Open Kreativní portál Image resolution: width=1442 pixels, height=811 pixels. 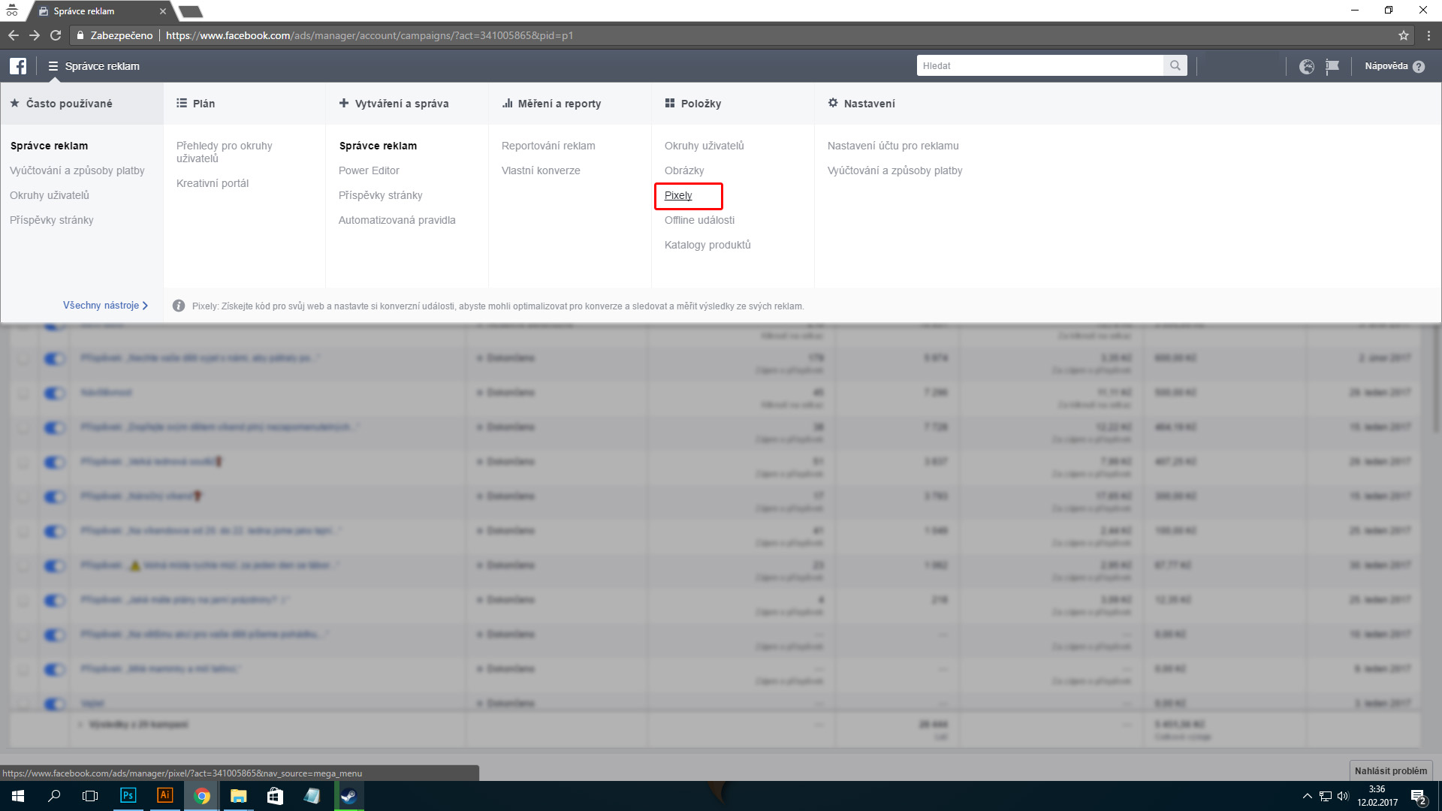212,183
